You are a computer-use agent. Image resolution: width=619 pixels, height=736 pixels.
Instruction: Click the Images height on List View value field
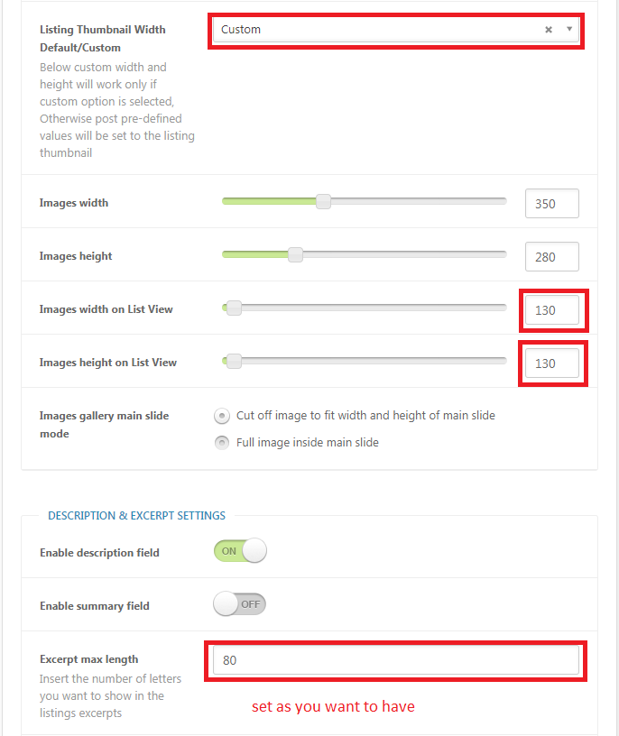pyautogui.click(x=552, y=363)
